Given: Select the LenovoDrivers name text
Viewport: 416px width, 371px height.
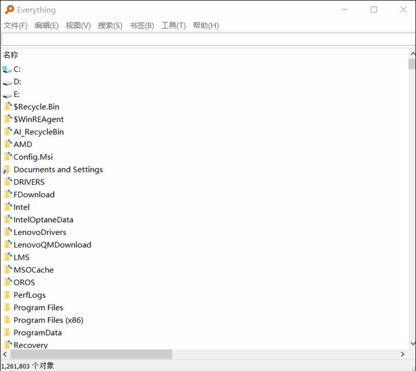Looking at the screenshot, I should coord(40,232).
